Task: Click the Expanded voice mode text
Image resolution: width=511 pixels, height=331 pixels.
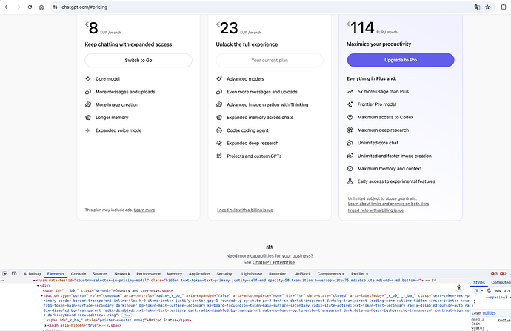Action: (118, 130)
